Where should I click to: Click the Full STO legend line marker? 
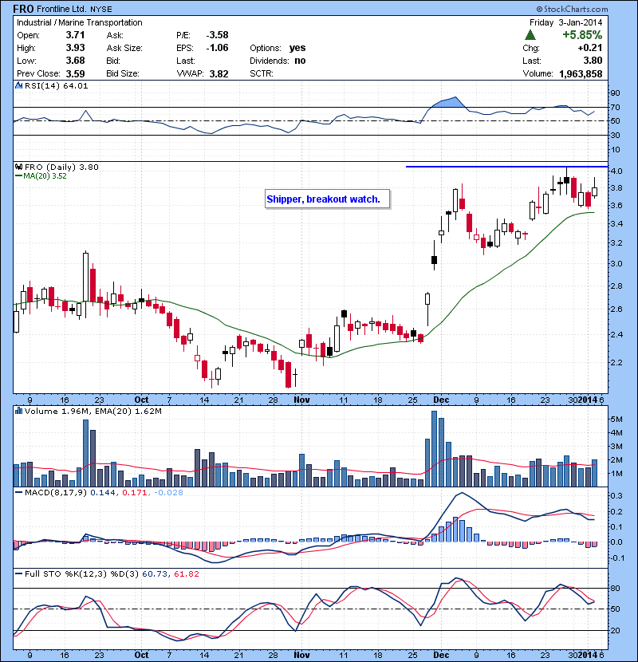pos(18,573)
